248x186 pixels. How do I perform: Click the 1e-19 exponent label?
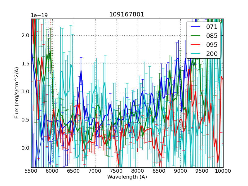[x=39, y=15]
